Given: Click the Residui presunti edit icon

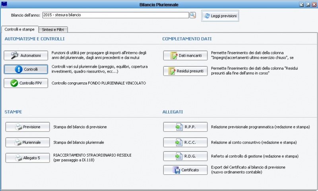Looking at the screenshot, I should 172,71.
